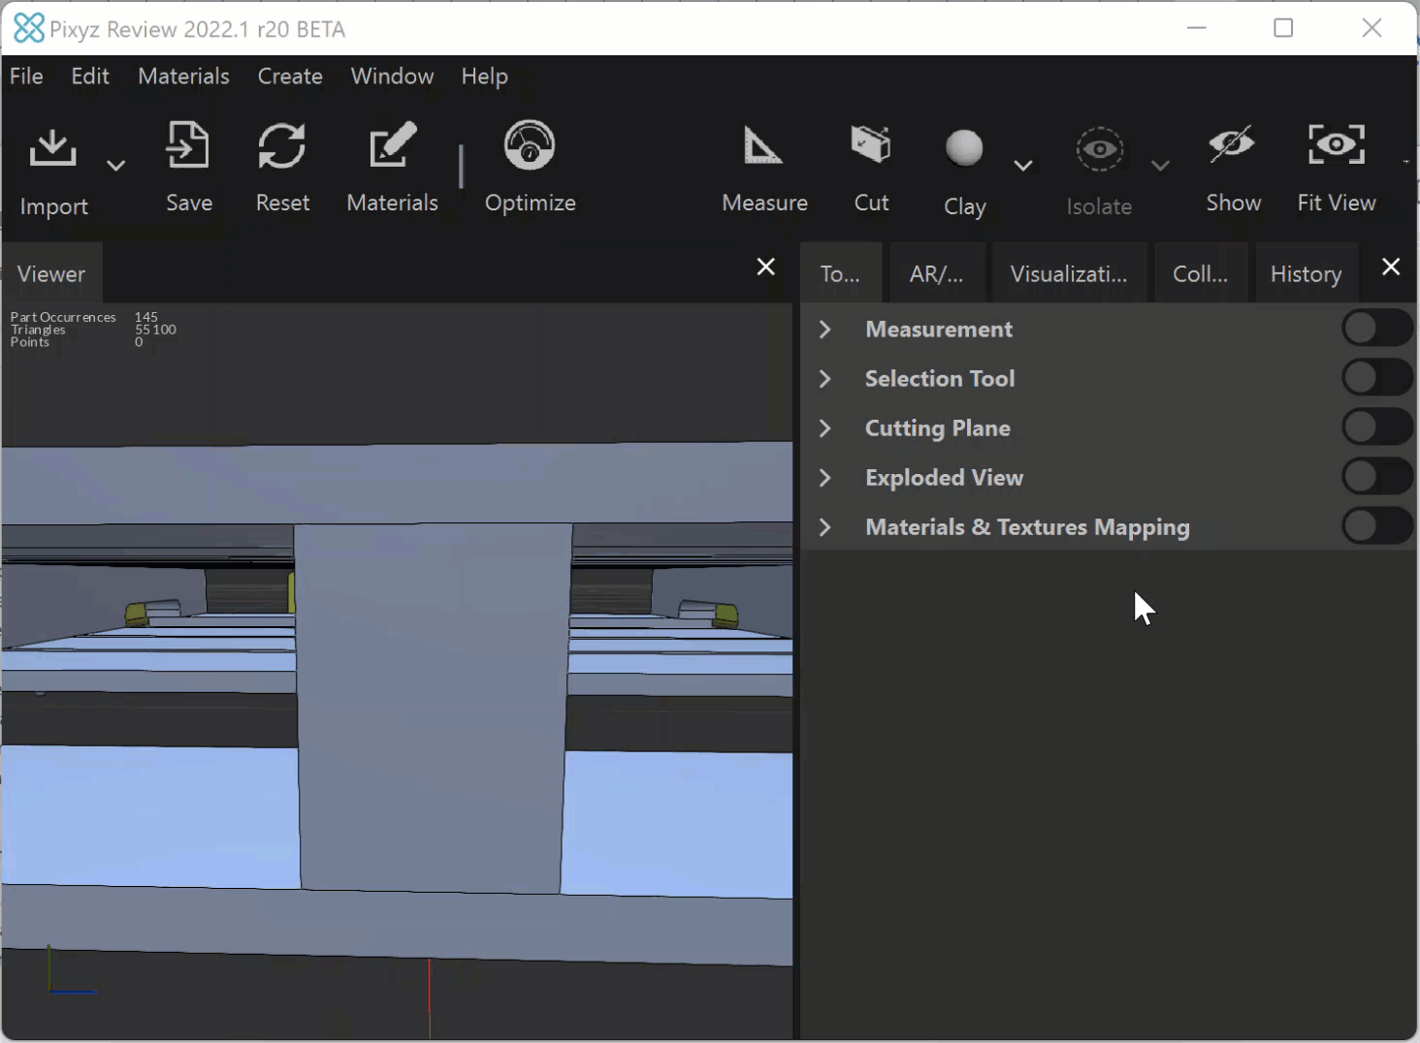Expand the Selection Tool section chevron
This screenshot has width=1420, height=1043.
[825, 379]
